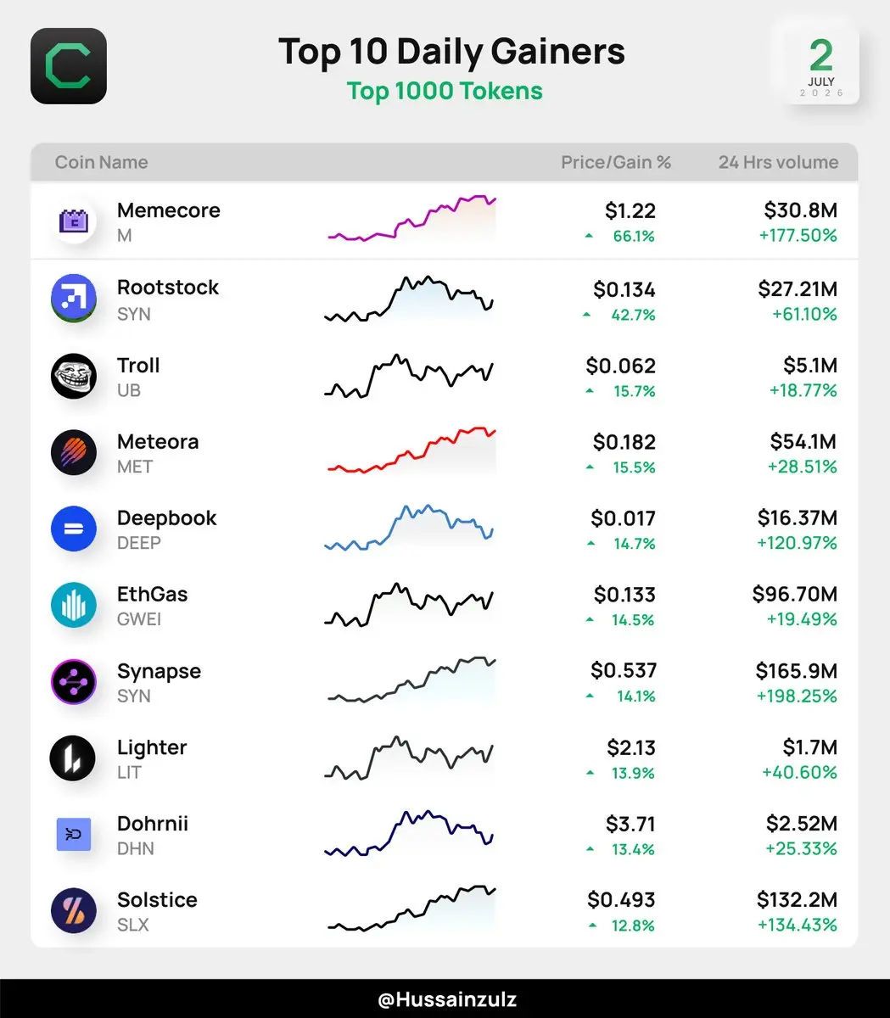This screenshot has height=1018, width=890.
Task: Open the Lighter token icon
Action: [74, 758]
